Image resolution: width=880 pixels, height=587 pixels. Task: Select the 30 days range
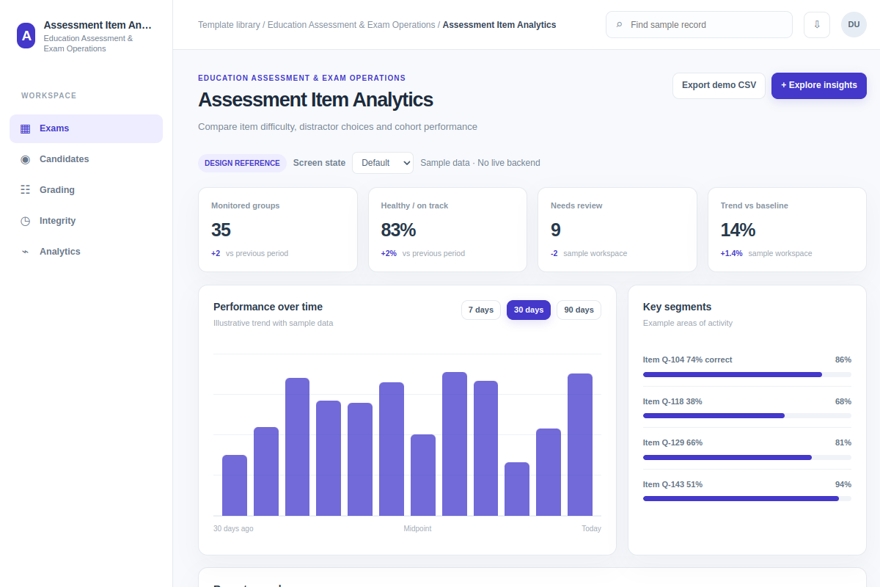pyautogui.click(x=529, y=310)
